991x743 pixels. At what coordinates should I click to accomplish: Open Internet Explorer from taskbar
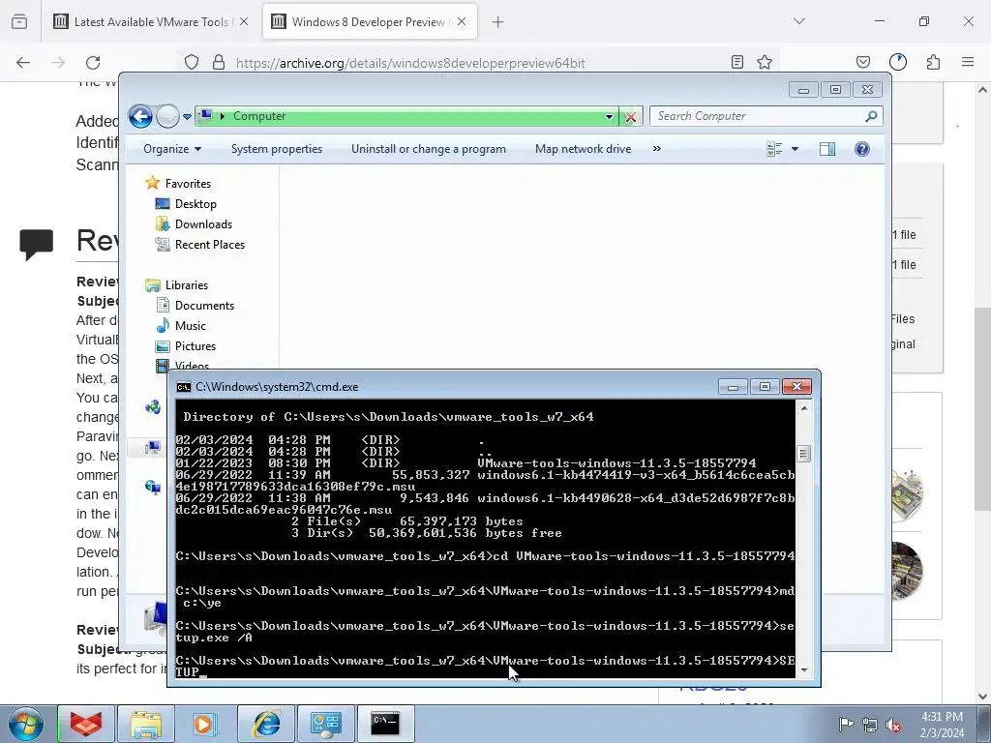(x=266, y=724)
